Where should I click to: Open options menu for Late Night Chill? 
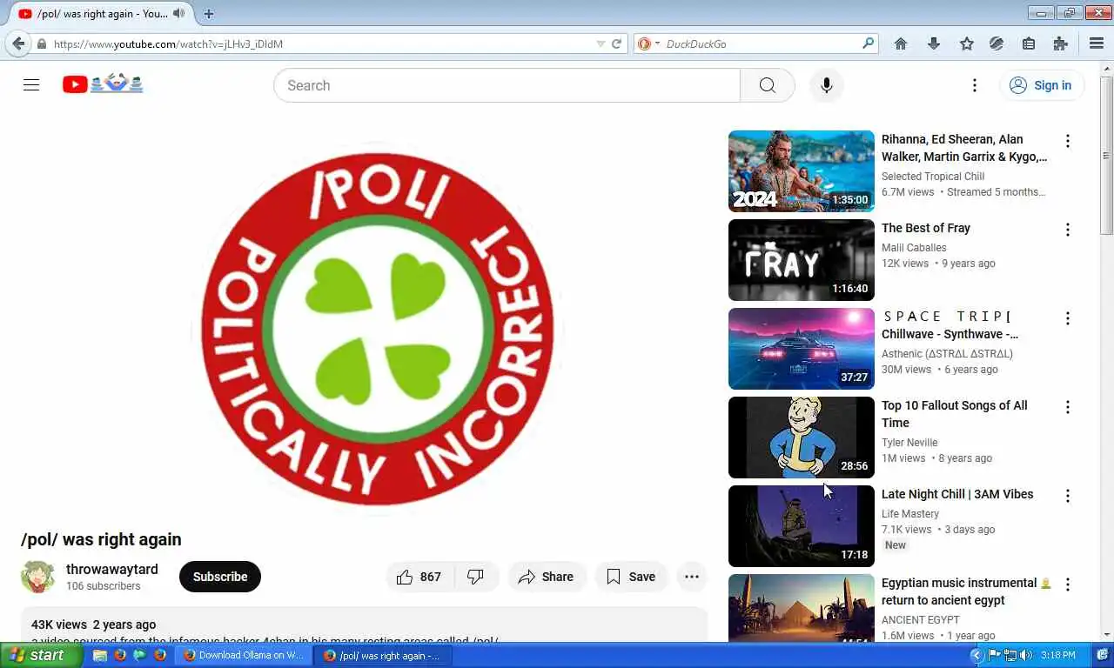click(x=1068, y=496)
